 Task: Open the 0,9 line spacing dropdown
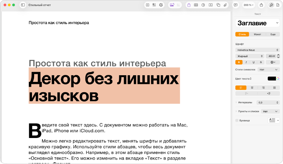click(268, 103)
